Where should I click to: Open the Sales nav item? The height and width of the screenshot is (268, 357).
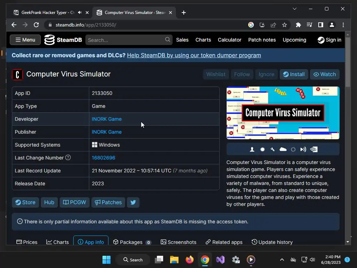pyautogui.click(x=182, y=40)
